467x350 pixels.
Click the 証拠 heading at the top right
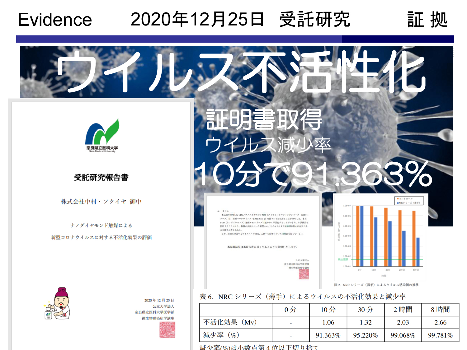427,20
